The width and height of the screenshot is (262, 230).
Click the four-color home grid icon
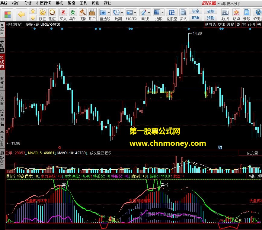(8, 14)
